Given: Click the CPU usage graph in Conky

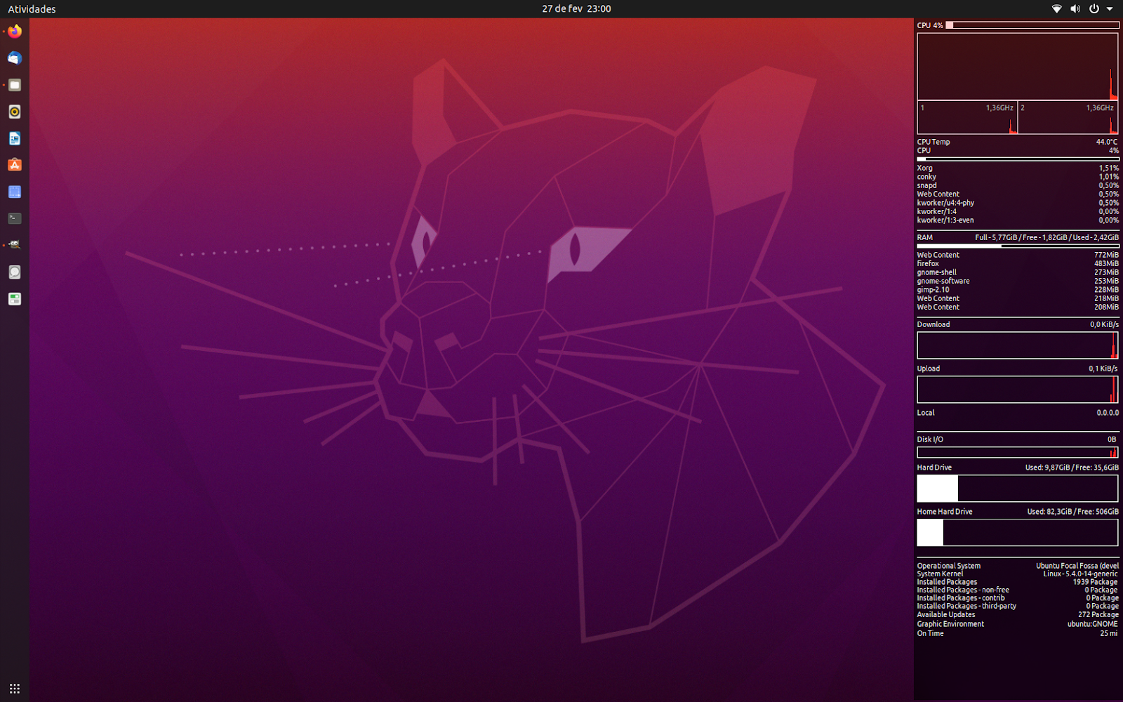Looking at the screenshot, I should (x=1017, y=67).
